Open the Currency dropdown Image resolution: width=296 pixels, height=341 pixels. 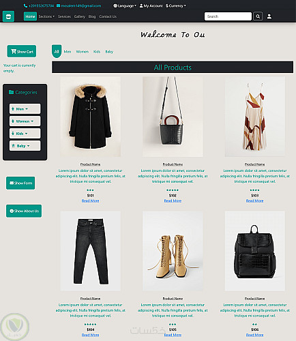point(176,5)
